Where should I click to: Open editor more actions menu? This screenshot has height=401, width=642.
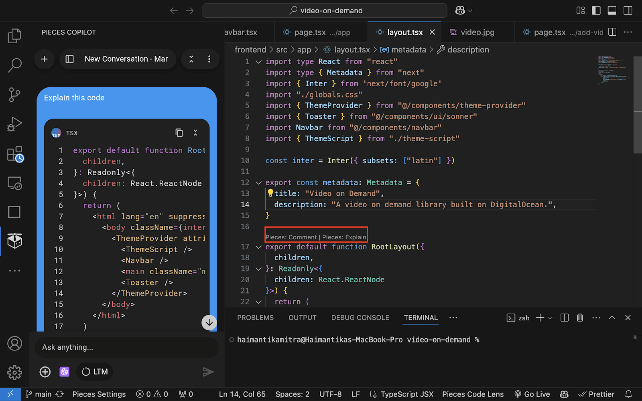628,32
